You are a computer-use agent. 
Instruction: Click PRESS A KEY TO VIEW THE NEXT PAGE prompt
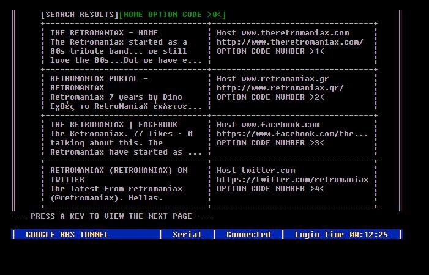tap(111, 216)
